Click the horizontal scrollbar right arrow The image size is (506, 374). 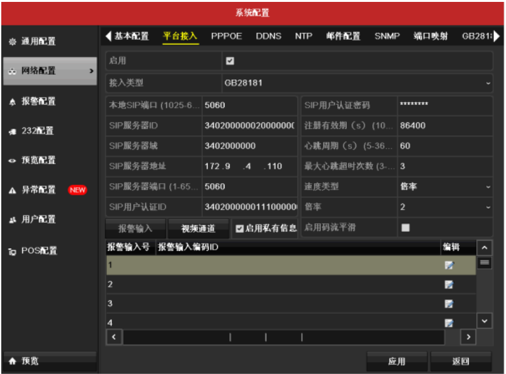468,337
